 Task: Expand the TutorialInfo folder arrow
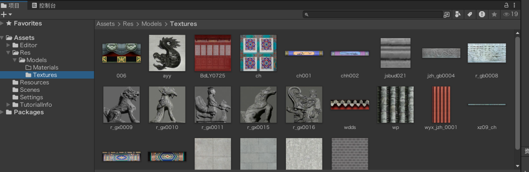9,105
